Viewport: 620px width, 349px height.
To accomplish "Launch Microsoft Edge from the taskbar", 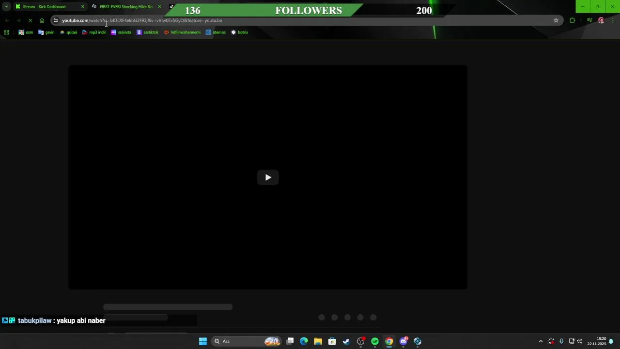I will 304,341.
